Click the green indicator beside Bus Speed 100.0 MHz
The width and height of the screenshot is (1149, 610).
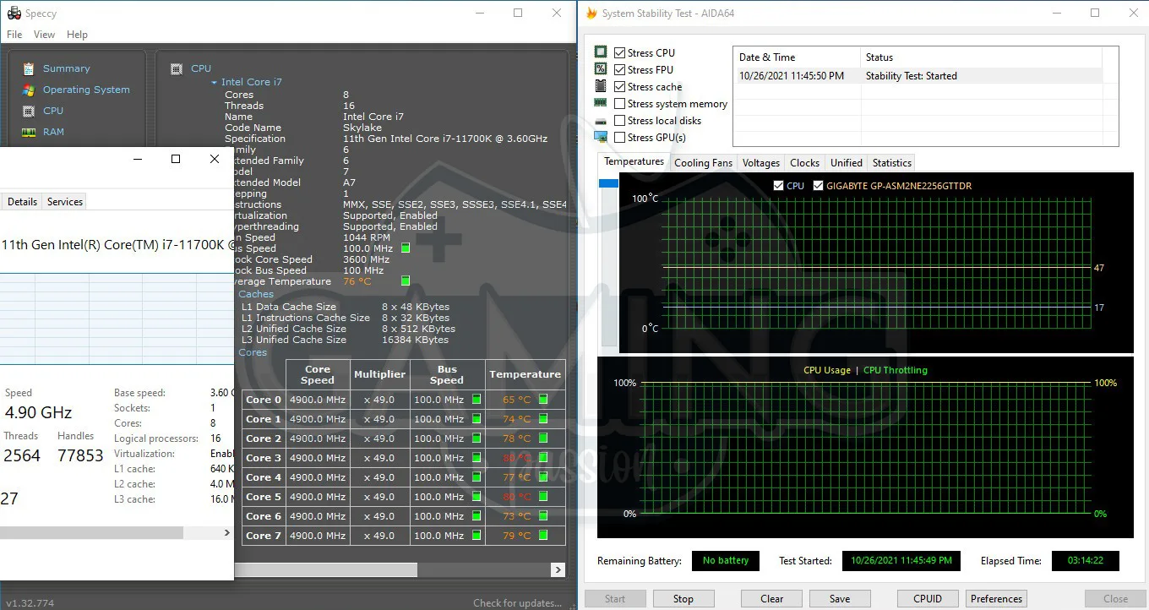pos(406,248)
